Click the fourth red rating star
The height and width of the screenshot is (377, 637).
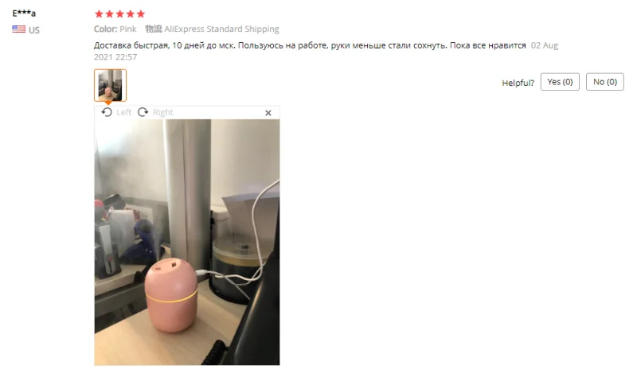[130, 14]
